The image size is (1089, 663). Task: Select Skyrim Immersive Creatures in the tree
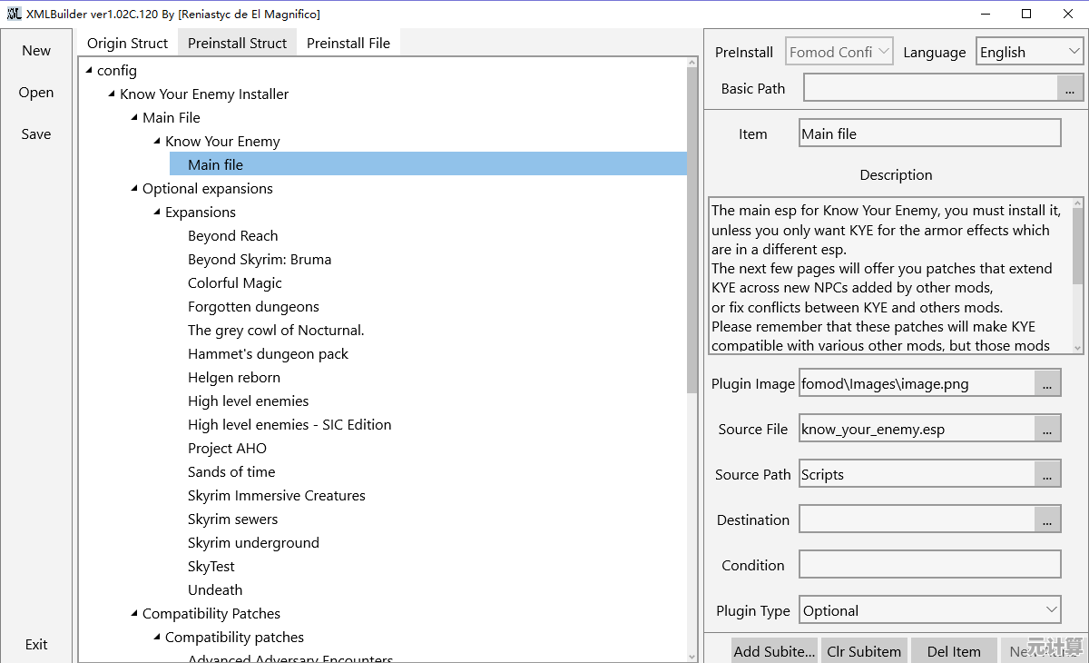pos(276,496)
